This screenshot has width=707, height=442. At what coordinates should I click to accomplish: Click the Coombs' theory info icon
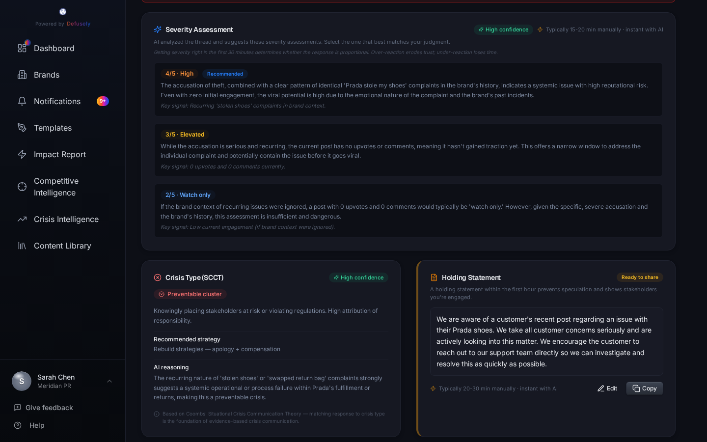point(157,414)
